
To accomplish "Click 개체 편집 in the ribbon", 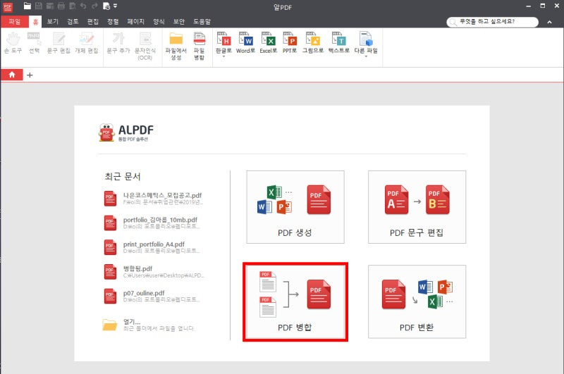I will click(86, 43).
